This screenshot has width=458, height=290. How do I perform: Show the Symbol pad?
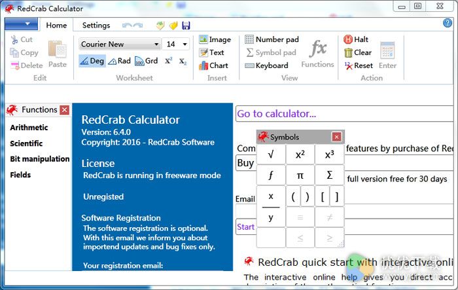(271, 52)
